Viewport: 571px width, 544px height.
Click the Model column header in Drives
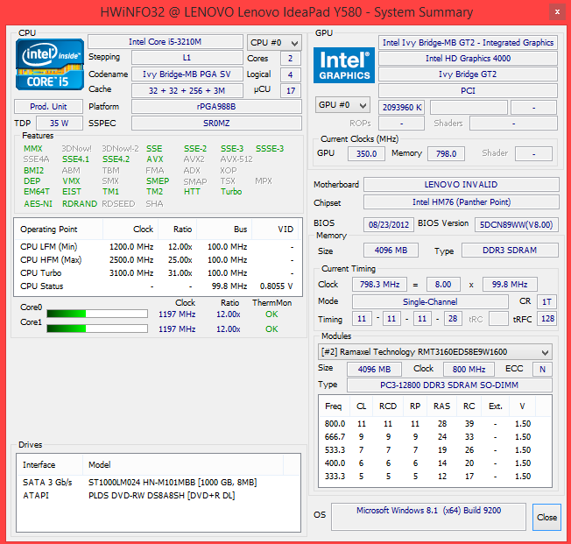point(101,464)
